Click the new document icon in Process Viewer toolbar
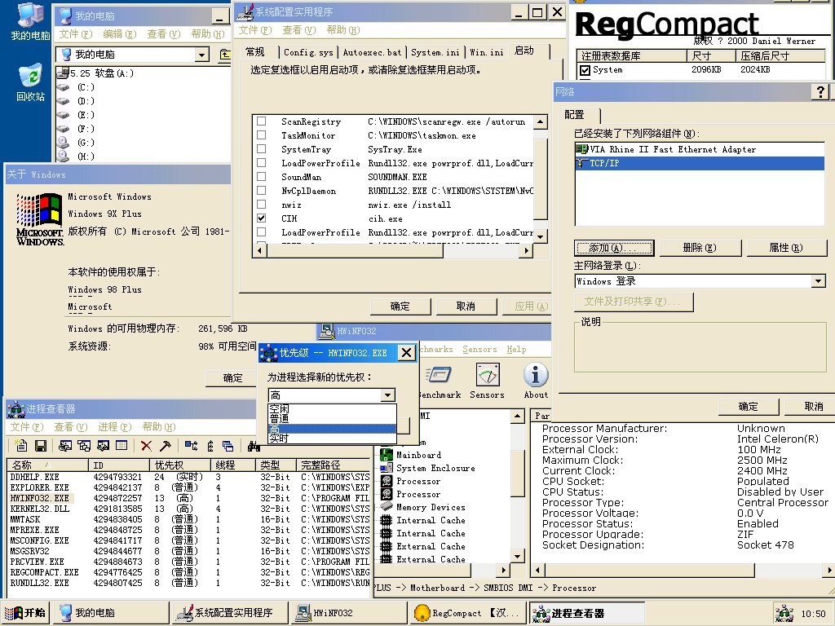The width and height of the screenshot is (835, 626). (20, 446)
